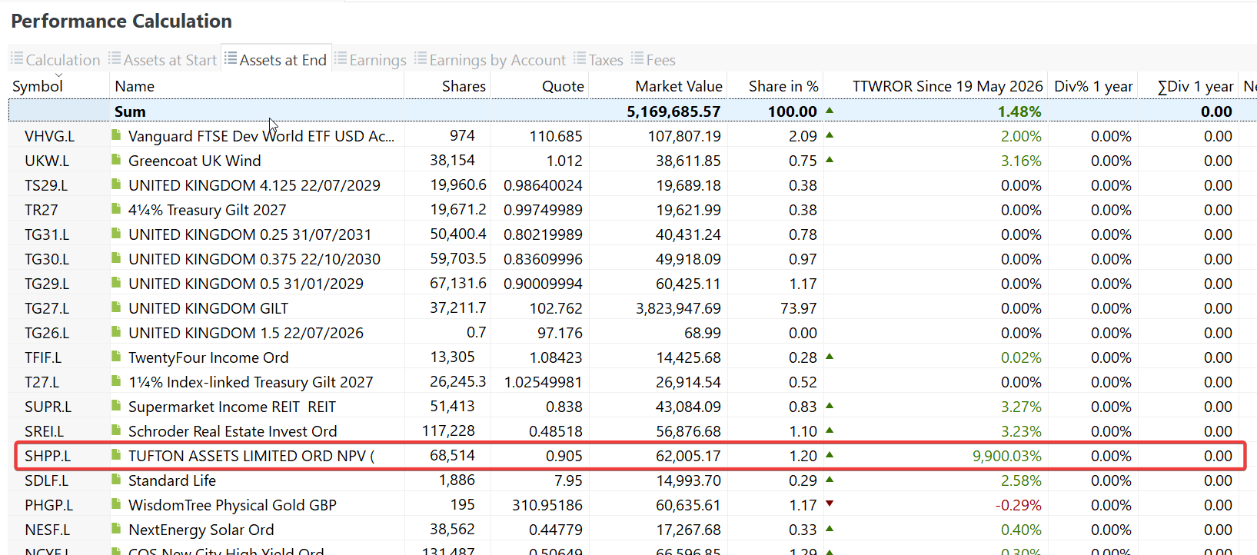Viewport: 1257px width, 555px height.
Task: Click the green up arrow in the TFIF.L row
Action: (830, 357)
